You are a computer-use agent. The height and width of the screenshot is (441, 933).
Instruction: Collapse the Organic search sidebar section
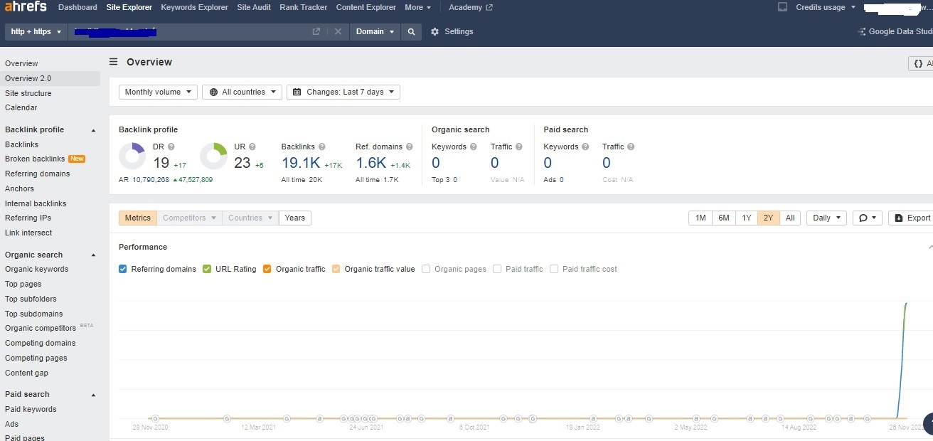(93, 255)
